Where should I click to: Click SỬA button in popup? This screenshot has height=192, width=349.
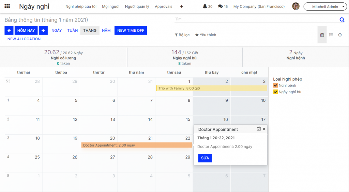(205, 158)
